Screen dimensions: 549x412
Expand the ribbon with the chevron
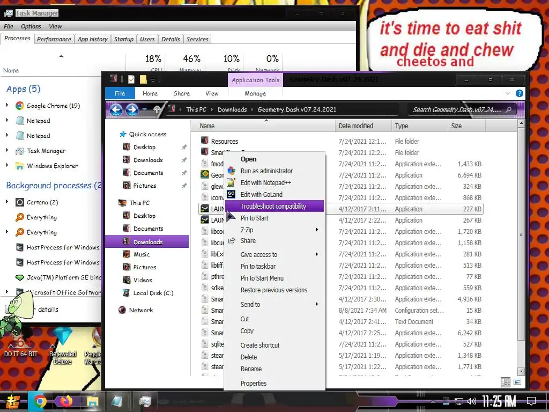coord(508,93)
